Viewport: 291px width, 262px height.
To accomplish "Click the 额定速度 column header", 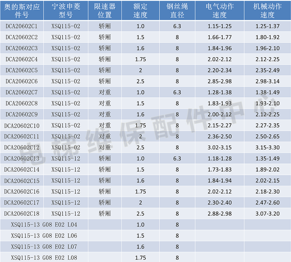I will click(140, 10).
